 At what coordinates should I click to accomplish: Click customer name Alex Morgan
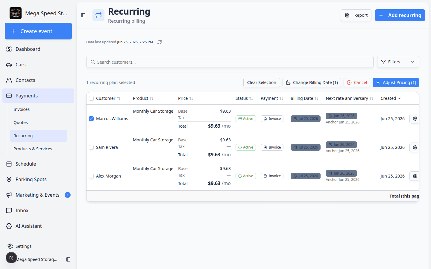click(108, 176)
